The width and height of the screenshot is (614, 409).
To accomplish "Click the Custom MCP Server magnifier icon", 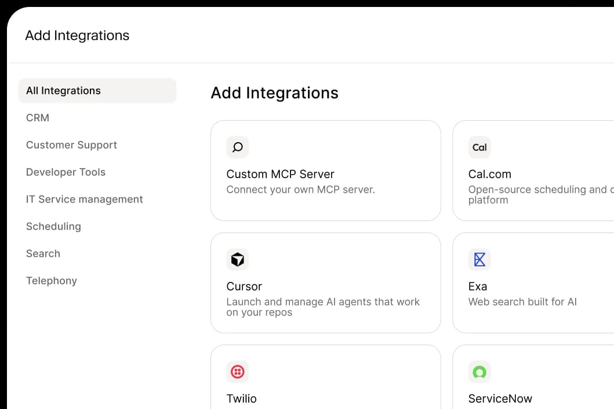I will tap(238, 147).
